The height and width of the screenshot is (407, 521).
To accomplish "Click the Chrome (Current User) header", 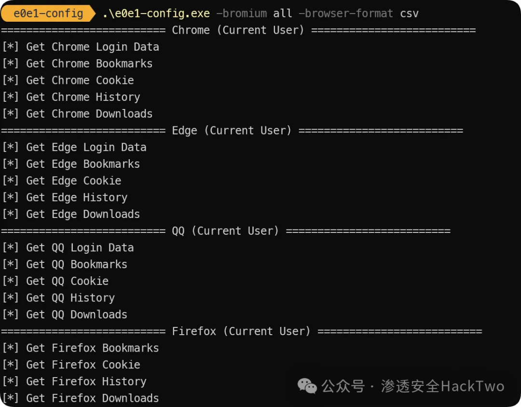I will tap(238, 30).
